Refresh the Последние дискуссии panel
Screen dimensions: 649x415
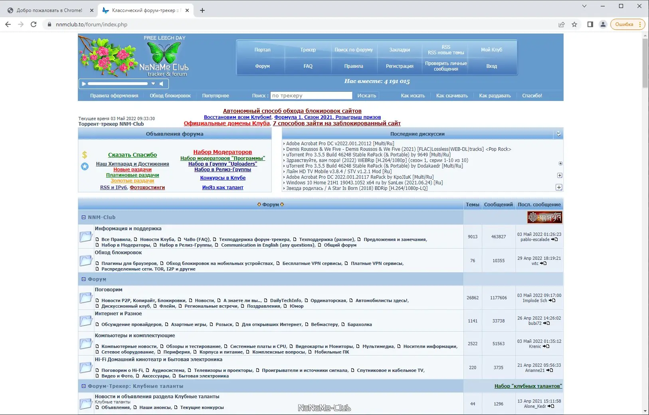coord(558,134)
